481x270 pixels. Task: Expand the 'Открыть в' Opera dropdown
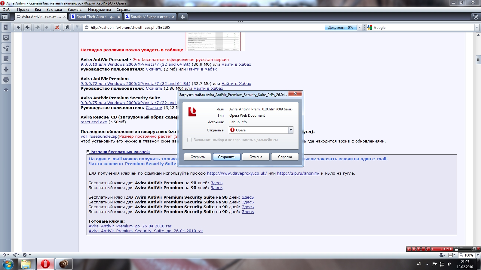[291, 130]
